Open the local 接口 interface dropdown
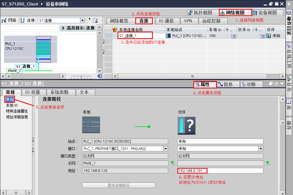Viewport: 293px width, 195px height. pyautogui.click(x=165, y=149)
